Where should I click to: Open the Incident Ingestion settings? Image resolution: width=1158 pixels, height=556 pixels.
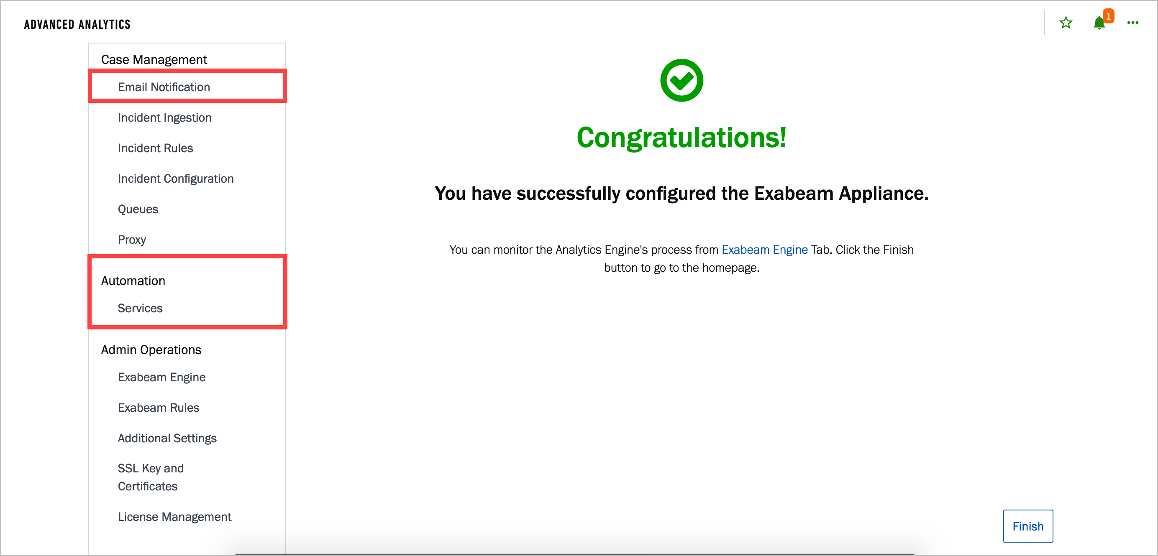click(x=163, y=117)
